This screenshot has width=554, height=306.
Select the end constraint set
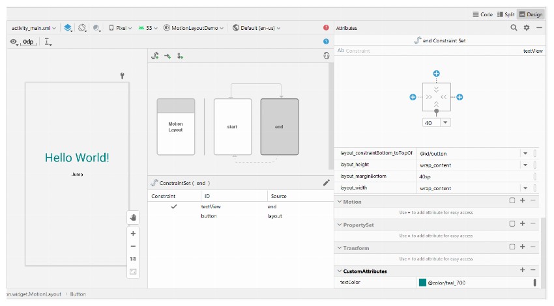(x=279, y=127)
